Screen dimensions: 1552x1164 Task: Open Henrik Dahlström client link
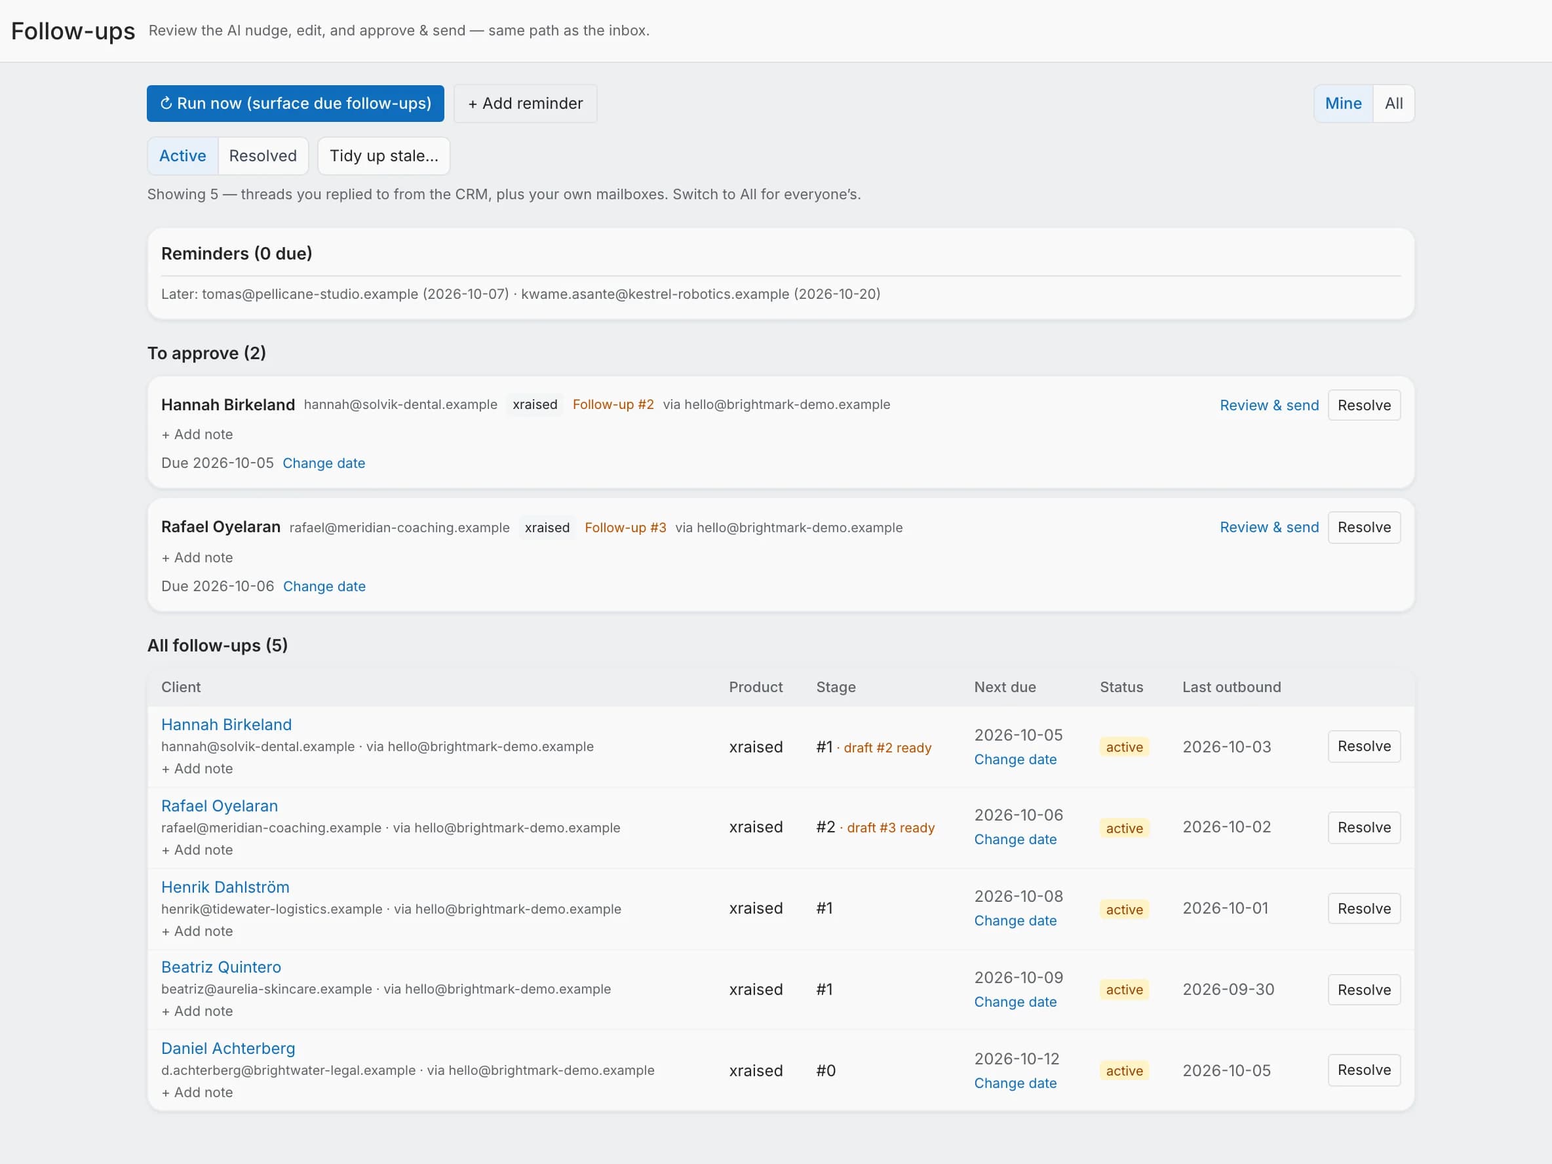[225, 887]
